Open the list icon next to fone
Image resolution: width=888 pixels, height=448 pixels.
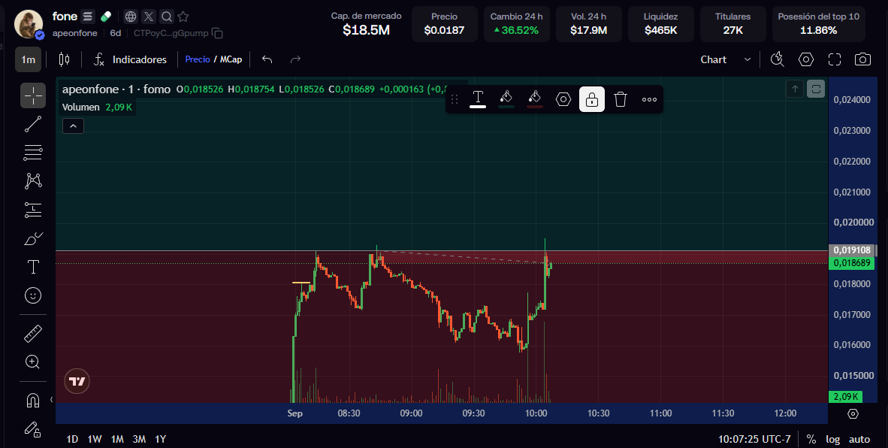(87, 17)
